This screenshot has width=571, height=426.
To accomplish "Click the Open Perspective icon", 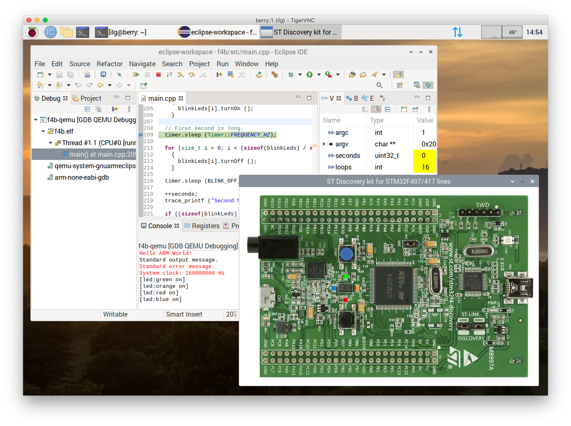I will tap(400, 85).
